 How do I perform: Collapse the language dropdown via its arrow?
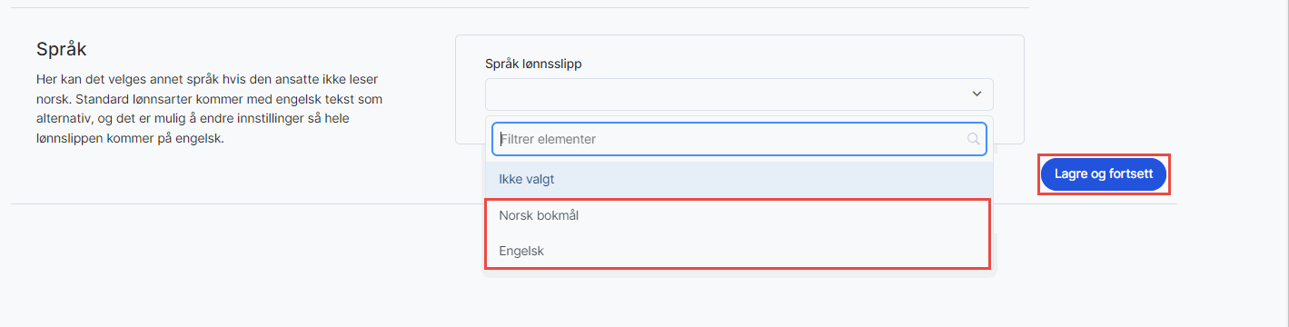point(977,94)
